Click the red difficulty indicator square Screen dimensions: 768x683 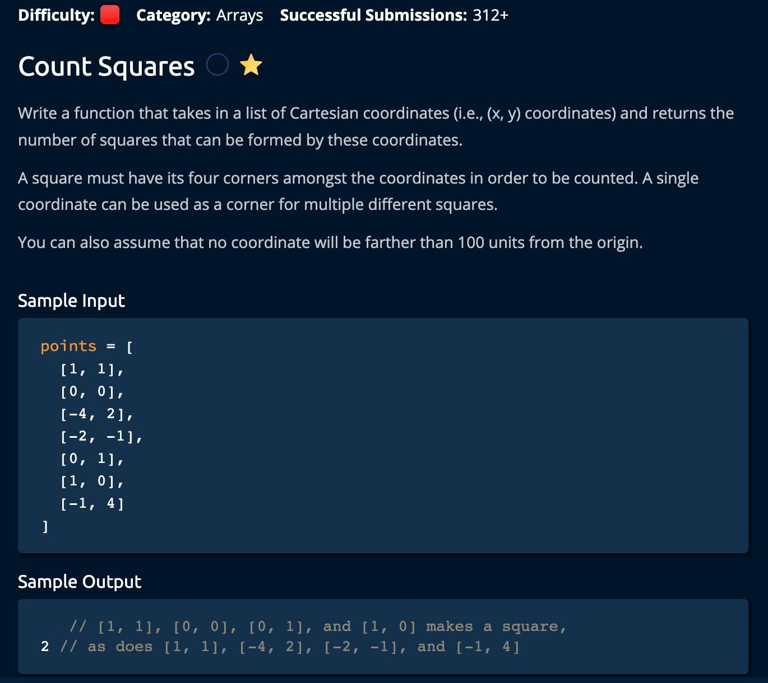click(110, 15)
